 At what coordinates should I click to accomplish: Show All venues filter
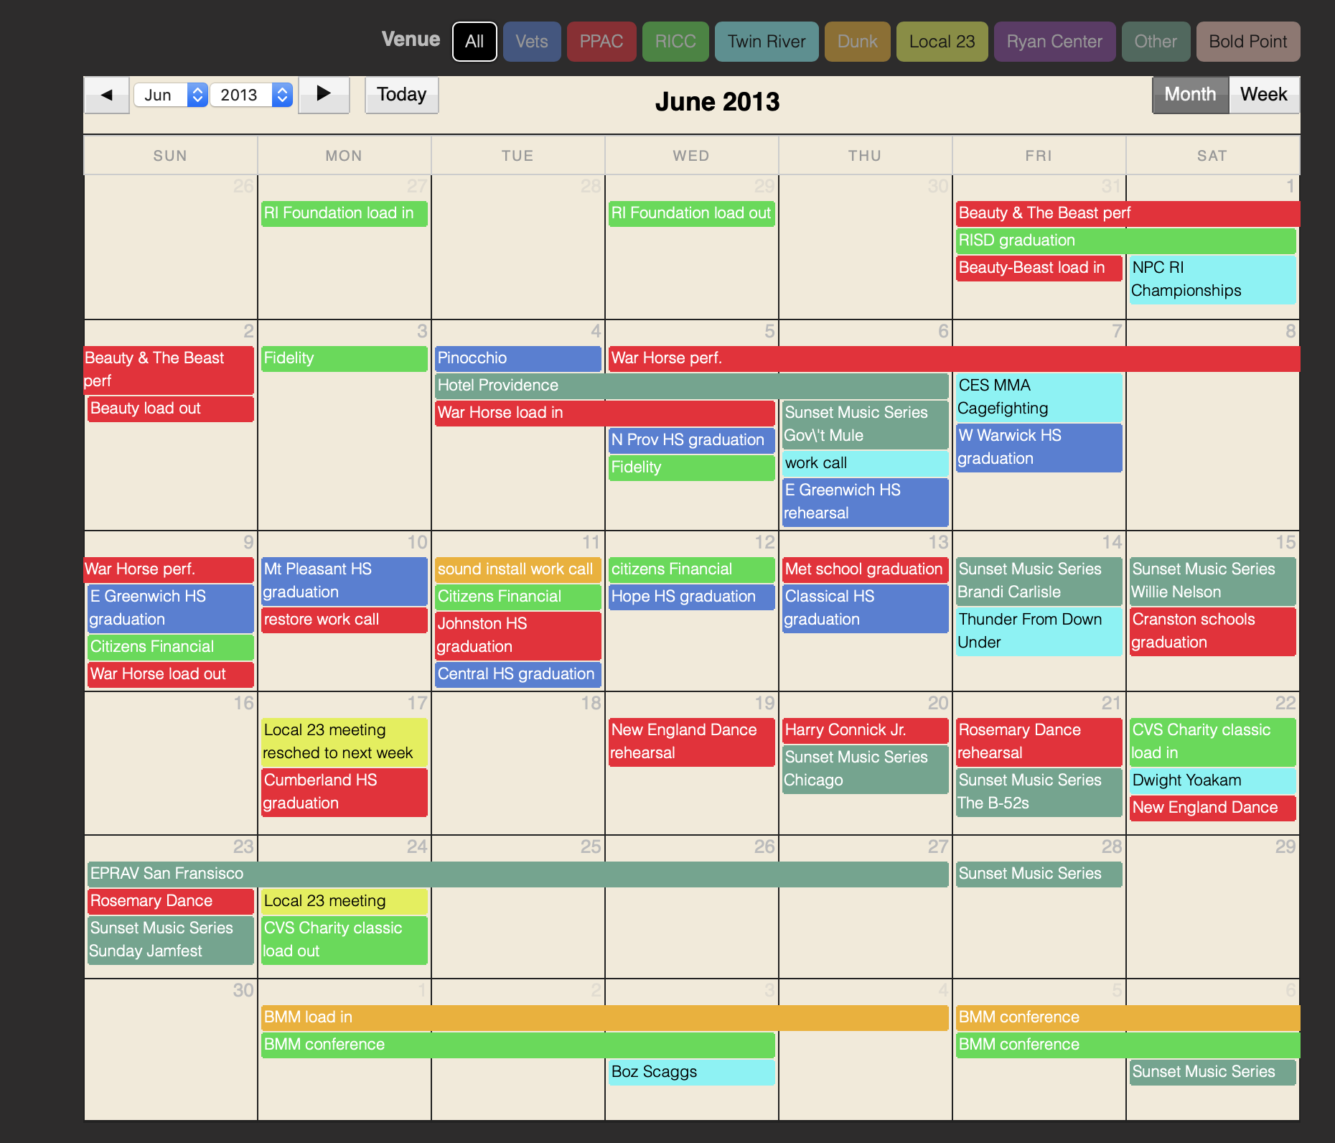click(474, 42)
